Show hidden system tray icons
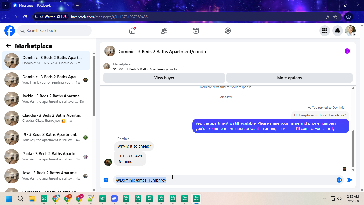 pos(325,199)
